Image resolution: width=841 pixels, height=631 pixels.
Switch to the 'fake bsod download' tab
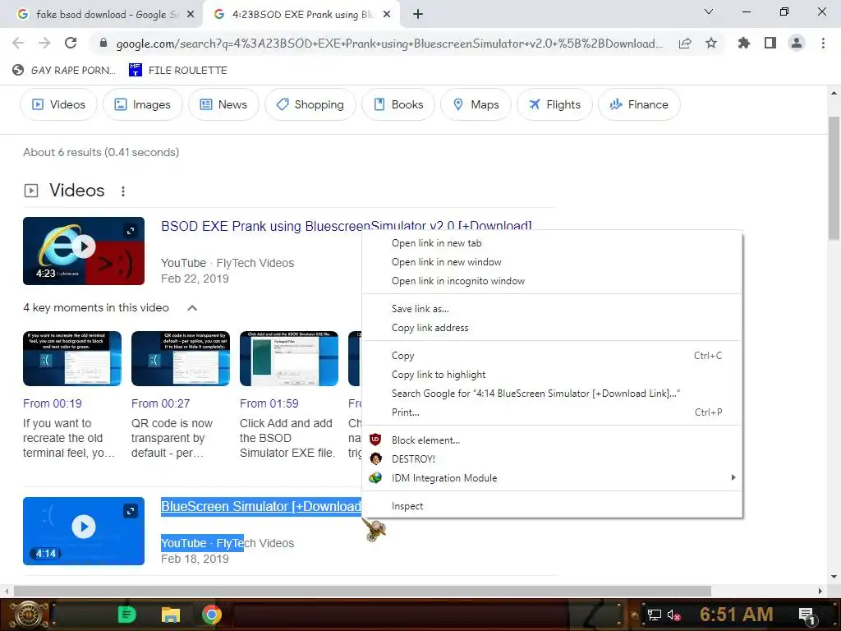coord(101,15)
